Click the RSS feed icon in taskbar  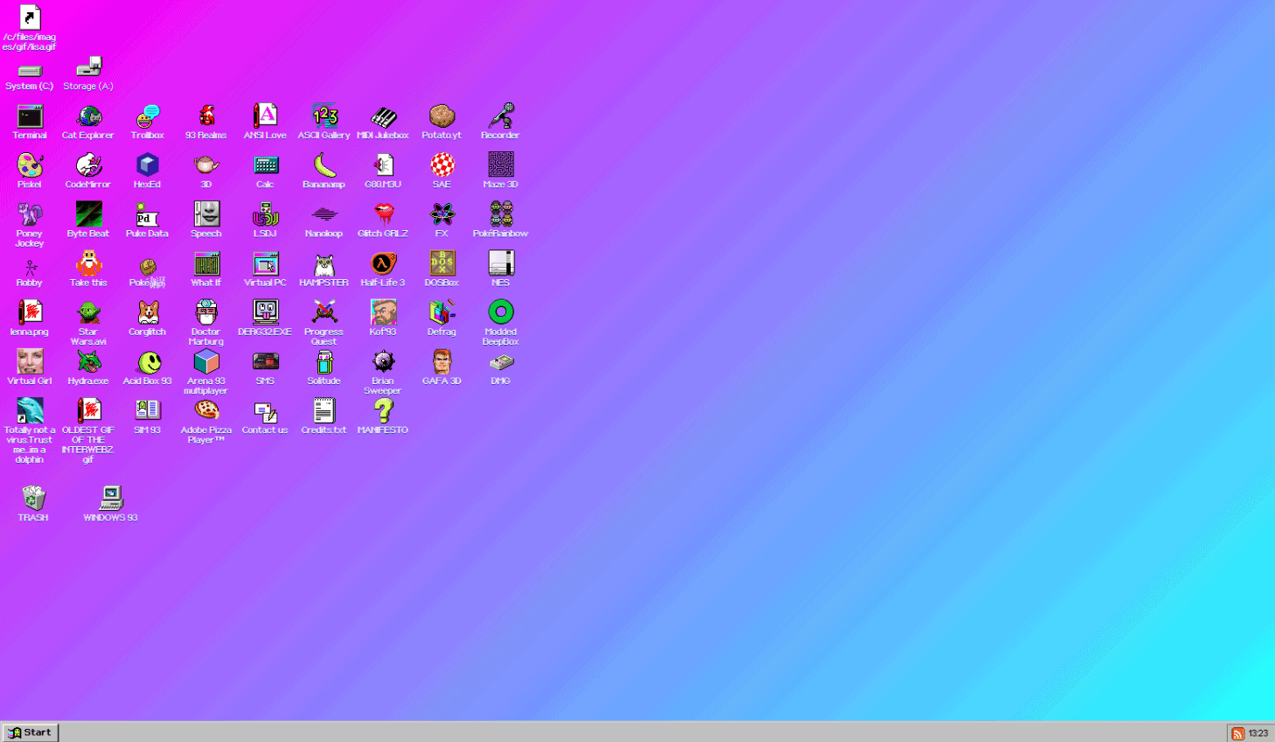[1238, 733]
